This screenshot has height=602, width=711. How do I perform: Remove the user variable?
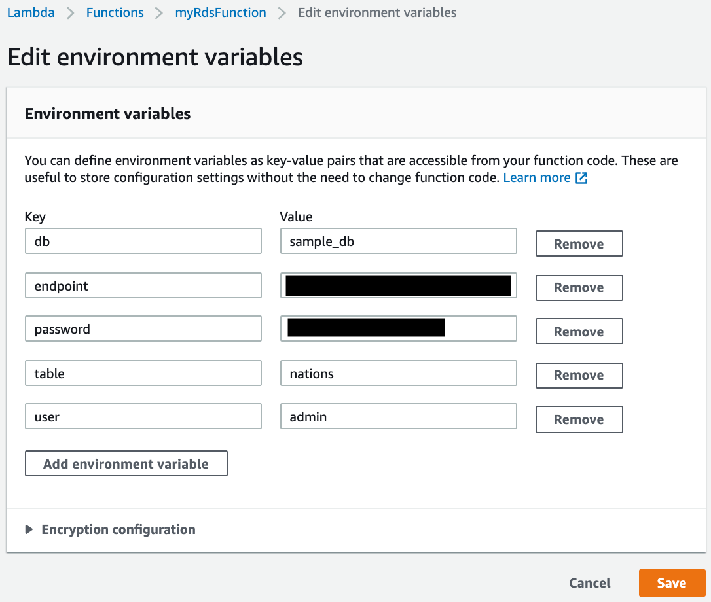click(x=579, y=419)
